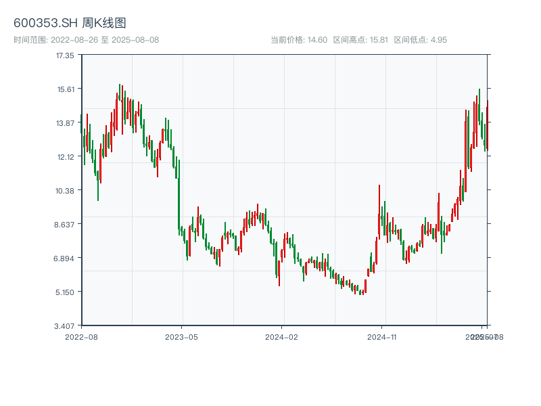541x406 pixels.
Task: Click the tall red candlestick spike near 2024-11
Action: click(x=379, y=212)
